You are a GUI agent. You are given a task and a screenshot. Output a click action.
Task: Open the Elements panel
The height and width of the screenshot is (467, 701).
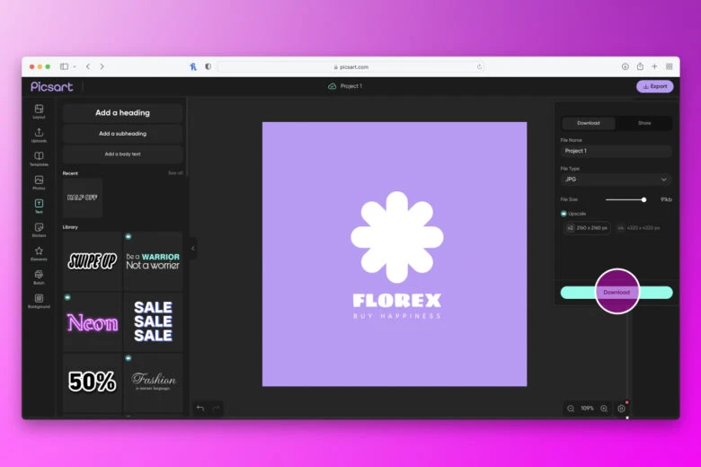39,253
